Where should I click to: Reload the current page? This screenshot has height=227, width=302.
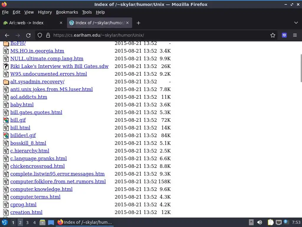pyautogui.click(x=28, y=35)
